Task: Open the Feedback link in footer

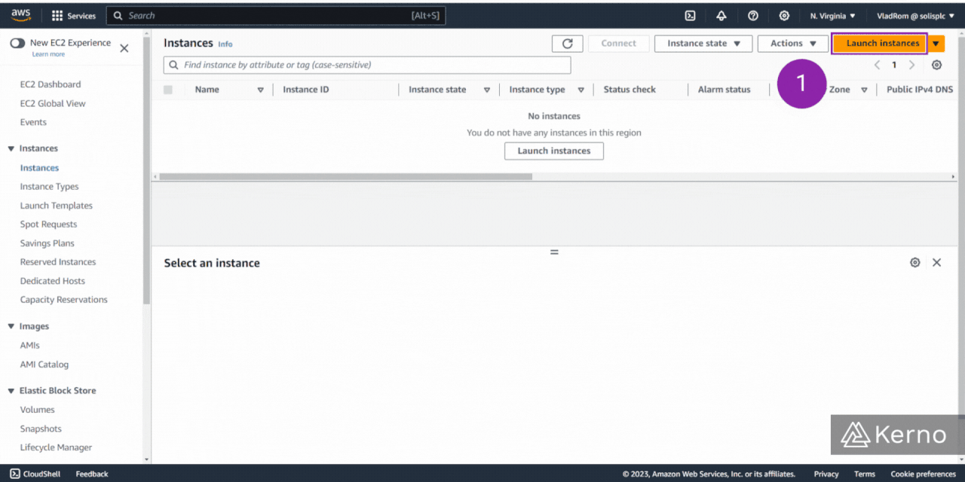Action: [x=92, y=474]
